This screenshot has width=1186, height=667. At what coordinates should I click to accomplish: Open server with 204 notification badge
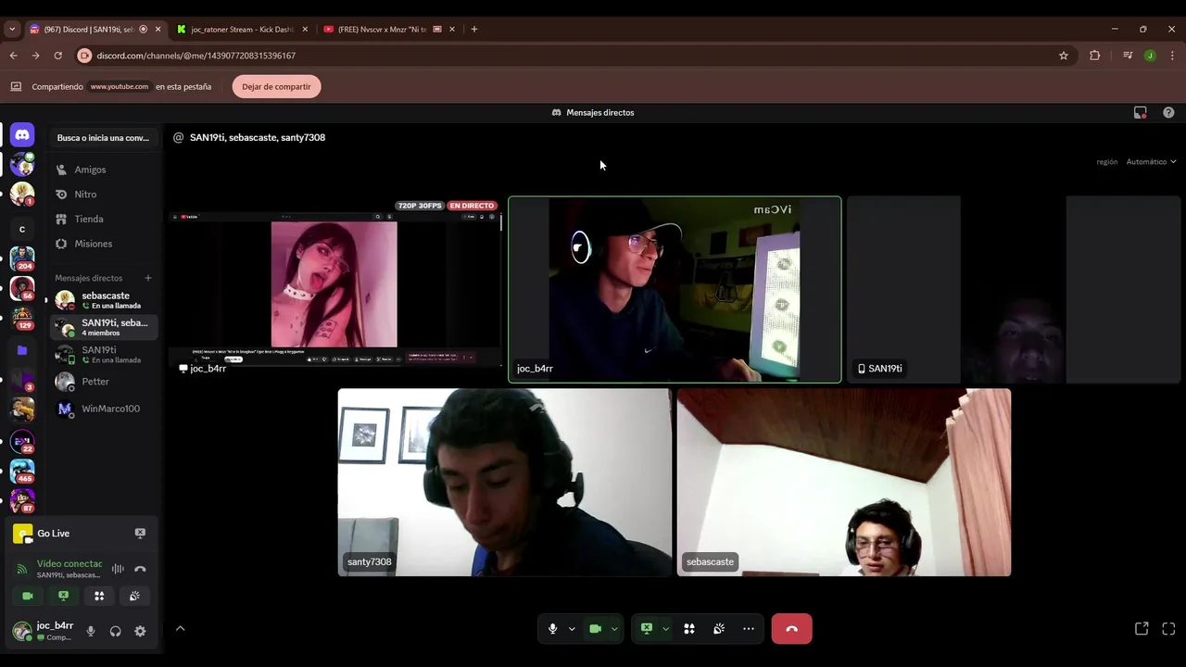(x=22, y=258)
